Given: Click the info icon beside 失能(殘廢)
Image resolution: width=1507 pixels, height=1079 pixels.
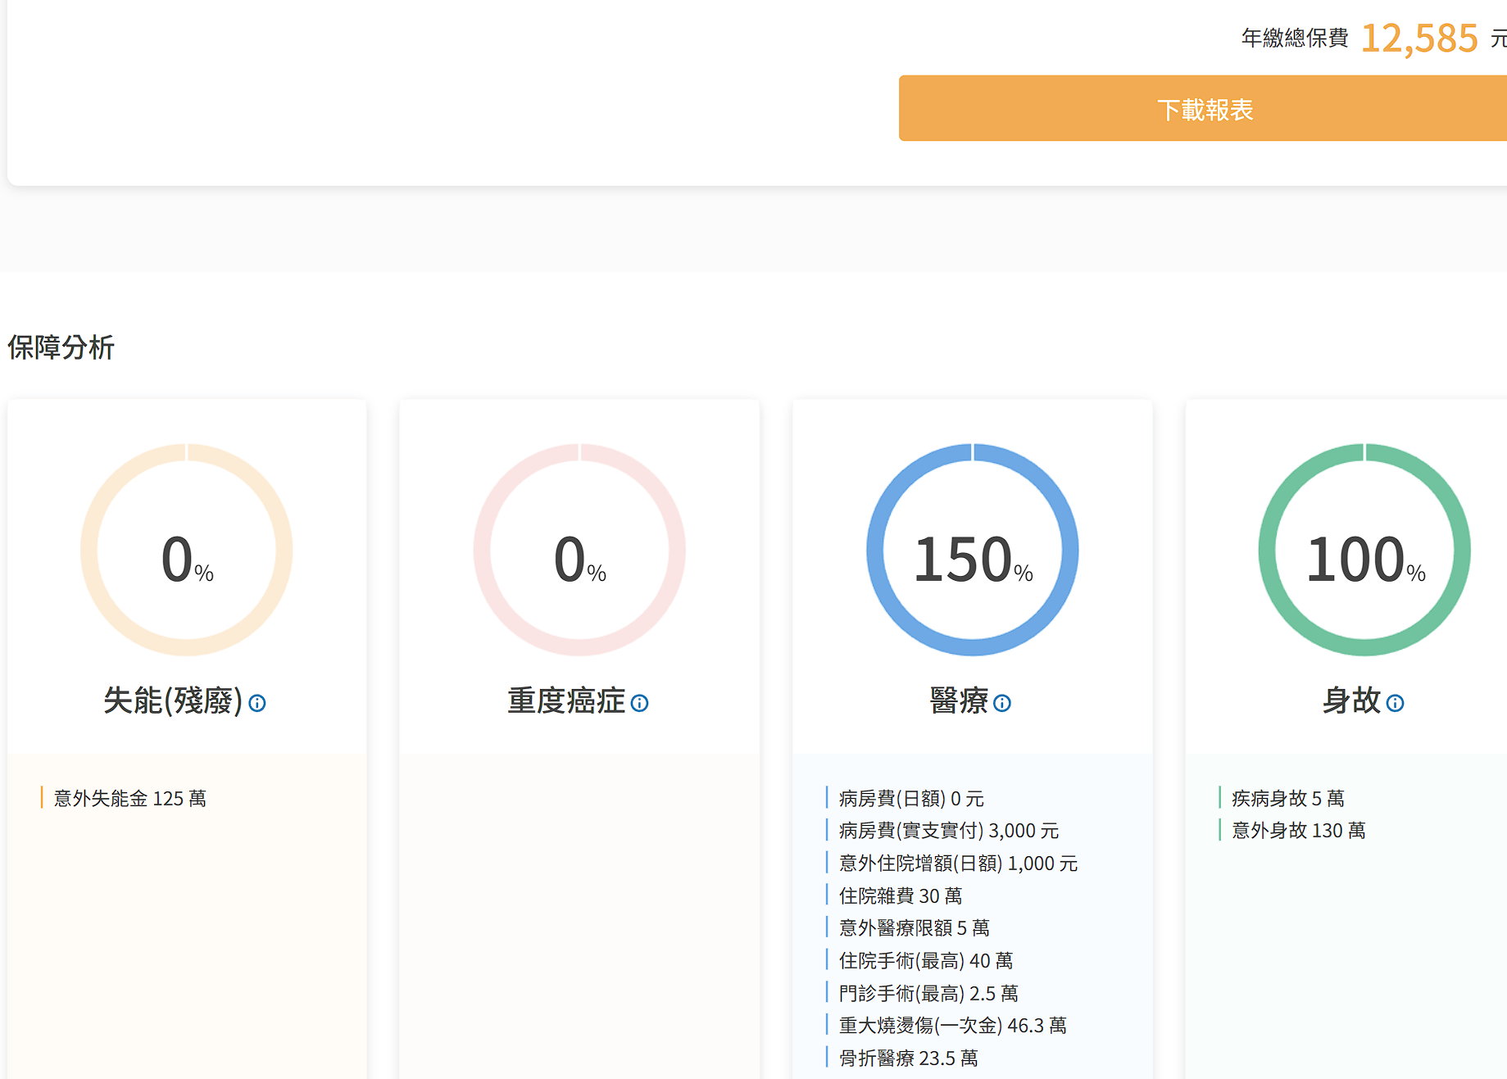Looking at the screenshot, I should point(257,703).
